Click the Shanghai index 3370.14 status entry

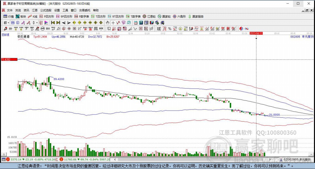click(x=33, y=159)
